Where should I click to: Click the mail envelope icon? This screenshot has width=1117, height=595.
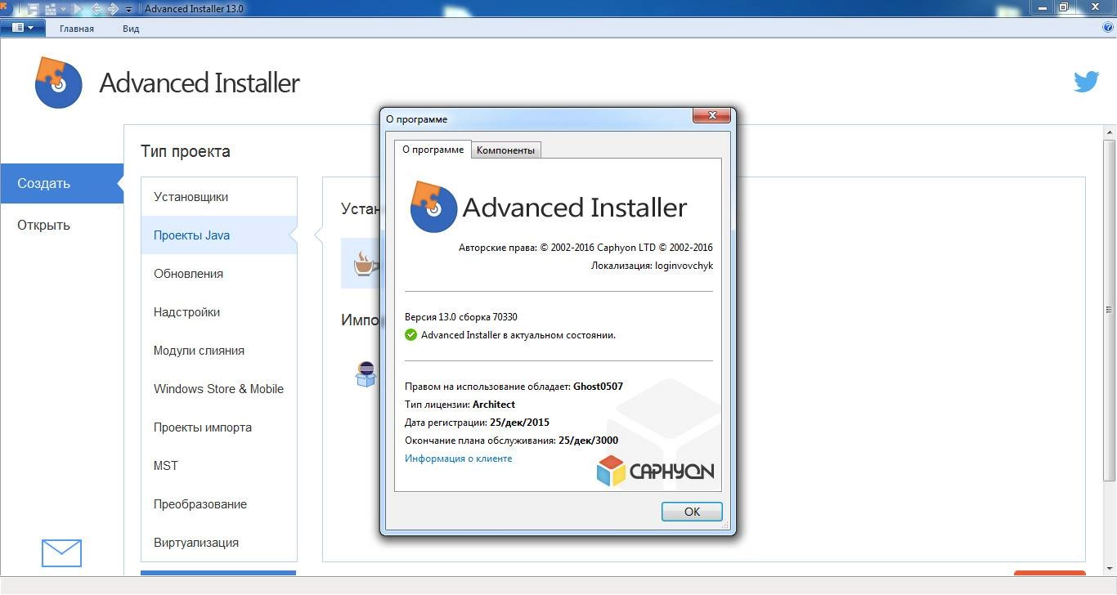tap(61, 553)
